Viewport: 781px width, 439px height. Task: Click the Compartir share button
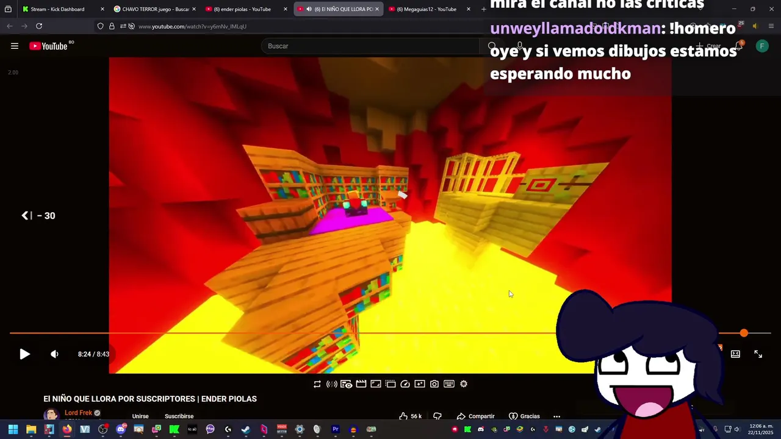click(476, 416)
